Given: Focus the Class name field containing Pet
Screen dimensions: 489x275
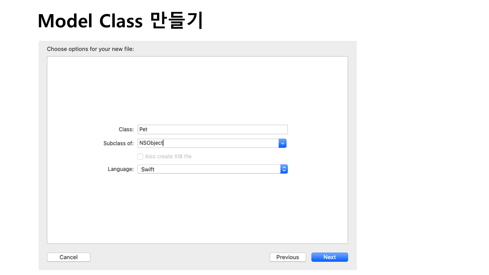Looking at the screenshot, I should (212, 129).
